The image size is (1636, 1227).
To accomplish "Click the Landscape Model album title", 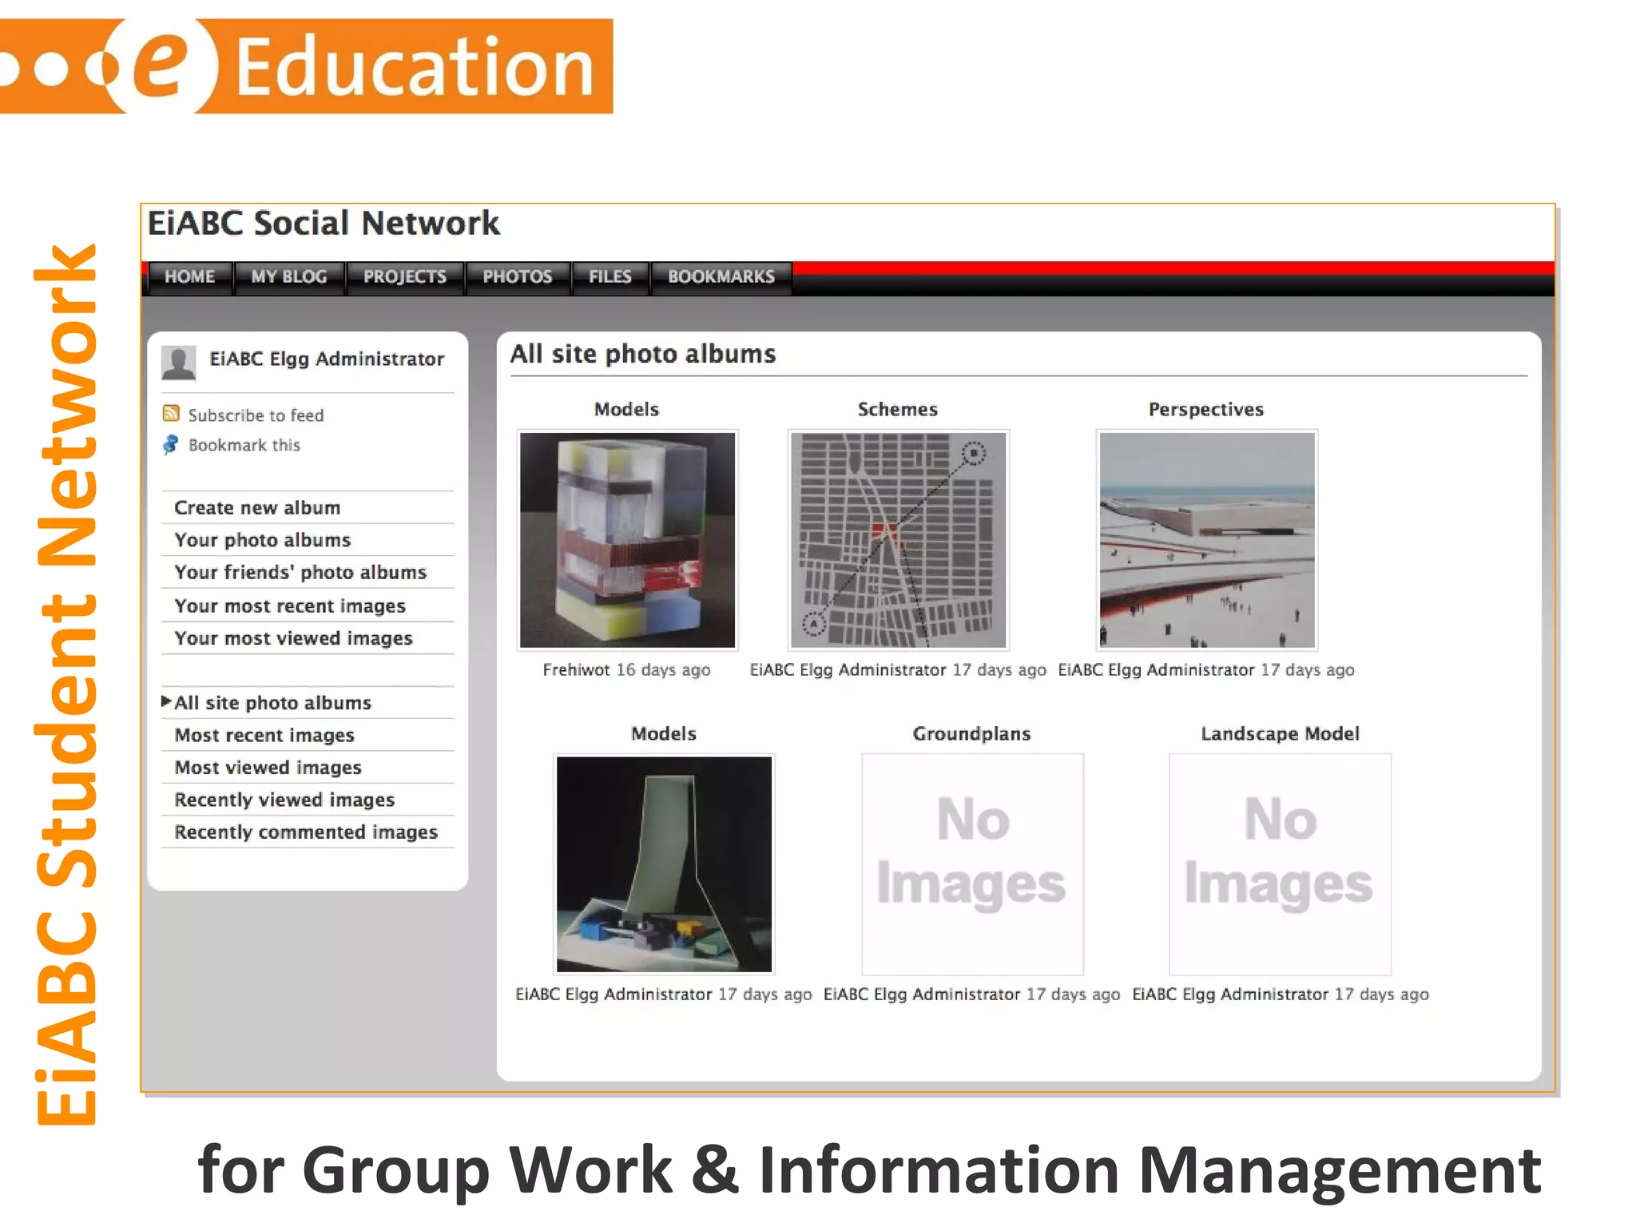I will [1280, 733].
